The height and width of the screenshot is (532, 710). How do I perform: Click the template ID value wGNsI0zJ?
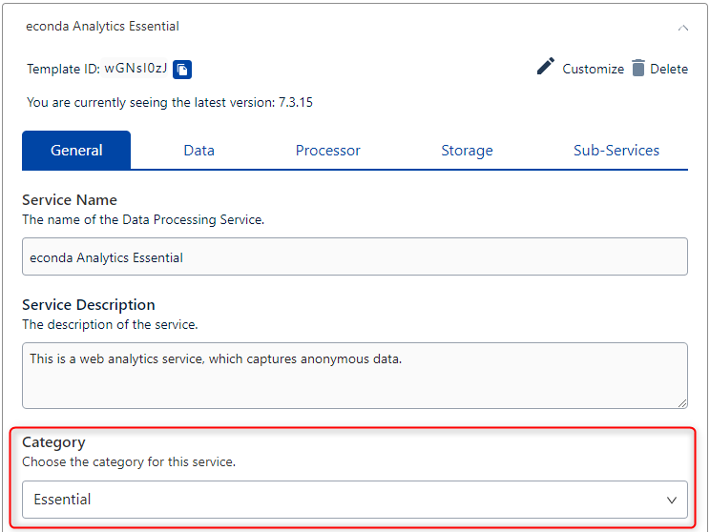(136, 69)
